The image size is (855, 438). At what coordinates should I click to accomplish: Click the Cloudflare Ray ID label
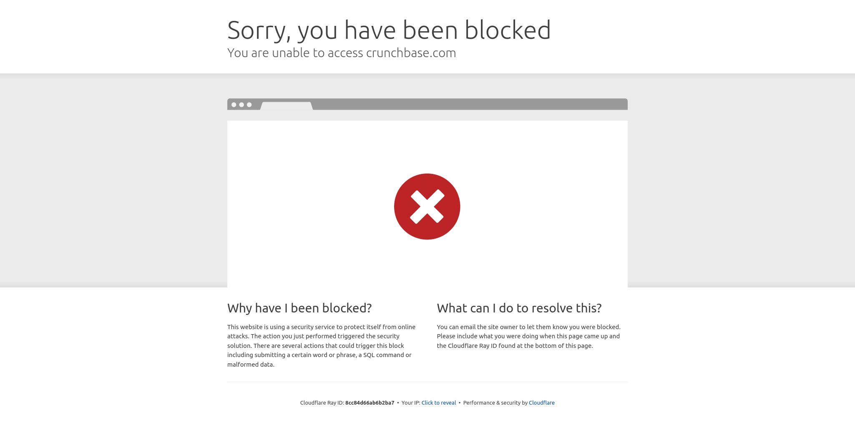(322, 403)
